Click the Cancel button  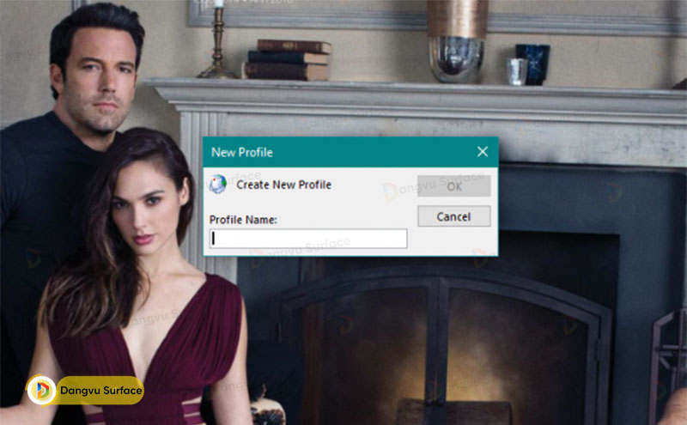click(453, 216)
